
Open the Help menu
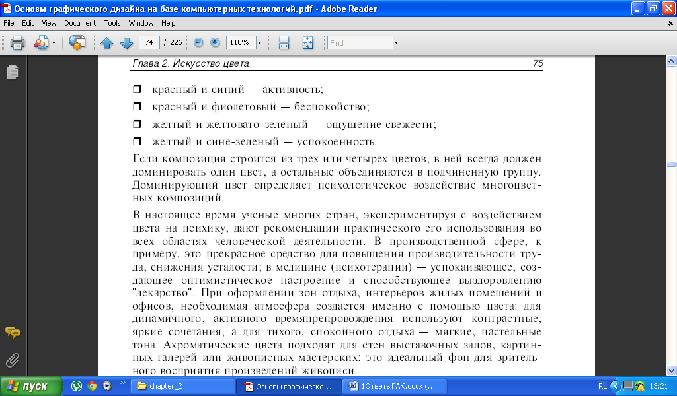pyautogui.click(x=169, y=23)
